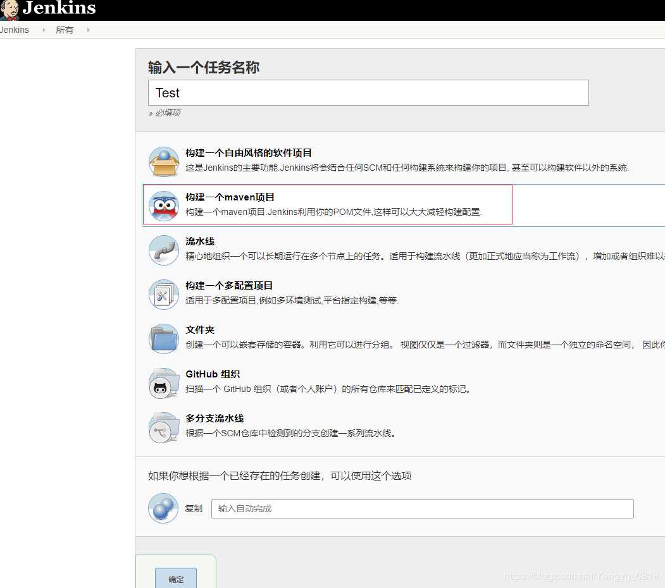Focus the task name field containing Test

368,92
